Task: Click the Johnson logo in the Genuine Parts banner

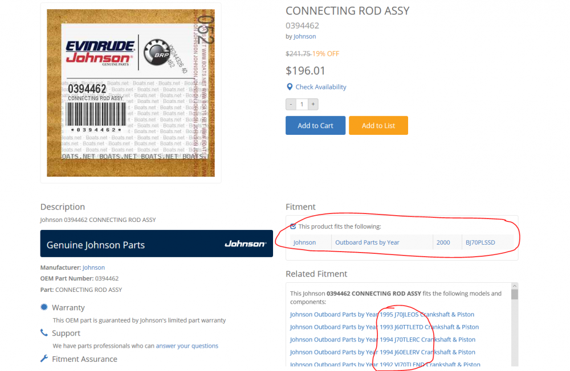Action: coord(245,244)
